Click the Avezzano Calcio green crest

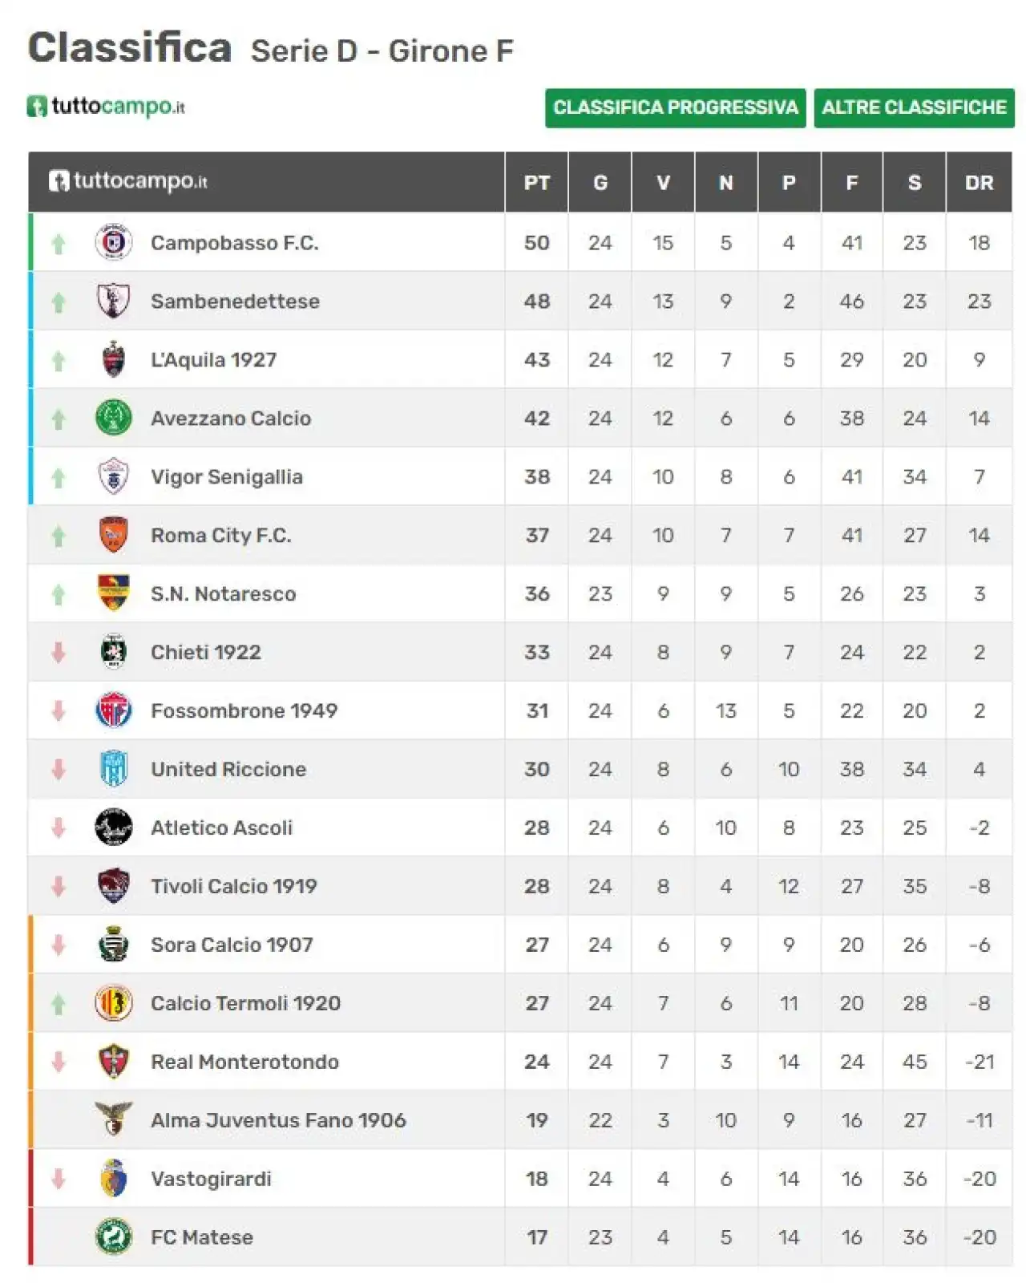[113, 418]
